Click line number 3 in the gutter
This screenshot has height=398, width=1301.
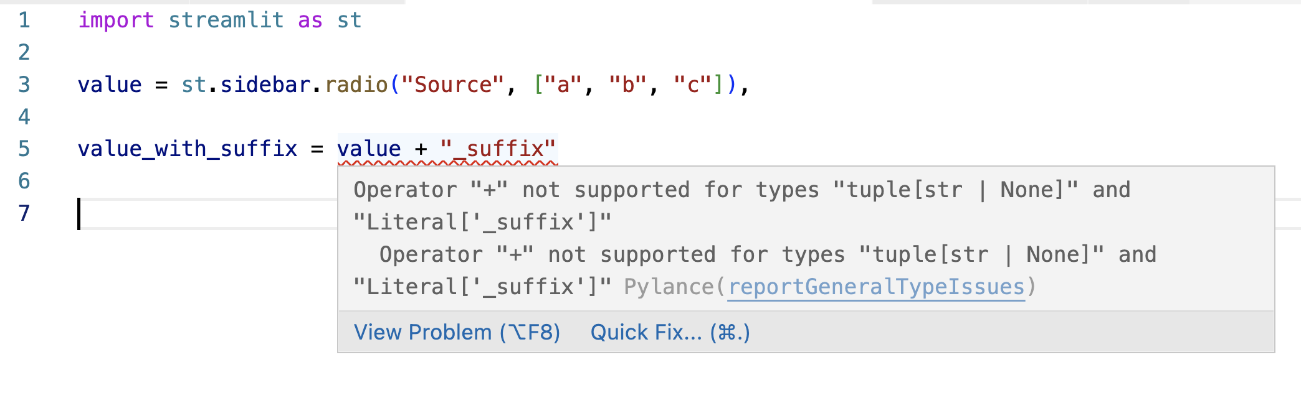[x=23, y=84]
